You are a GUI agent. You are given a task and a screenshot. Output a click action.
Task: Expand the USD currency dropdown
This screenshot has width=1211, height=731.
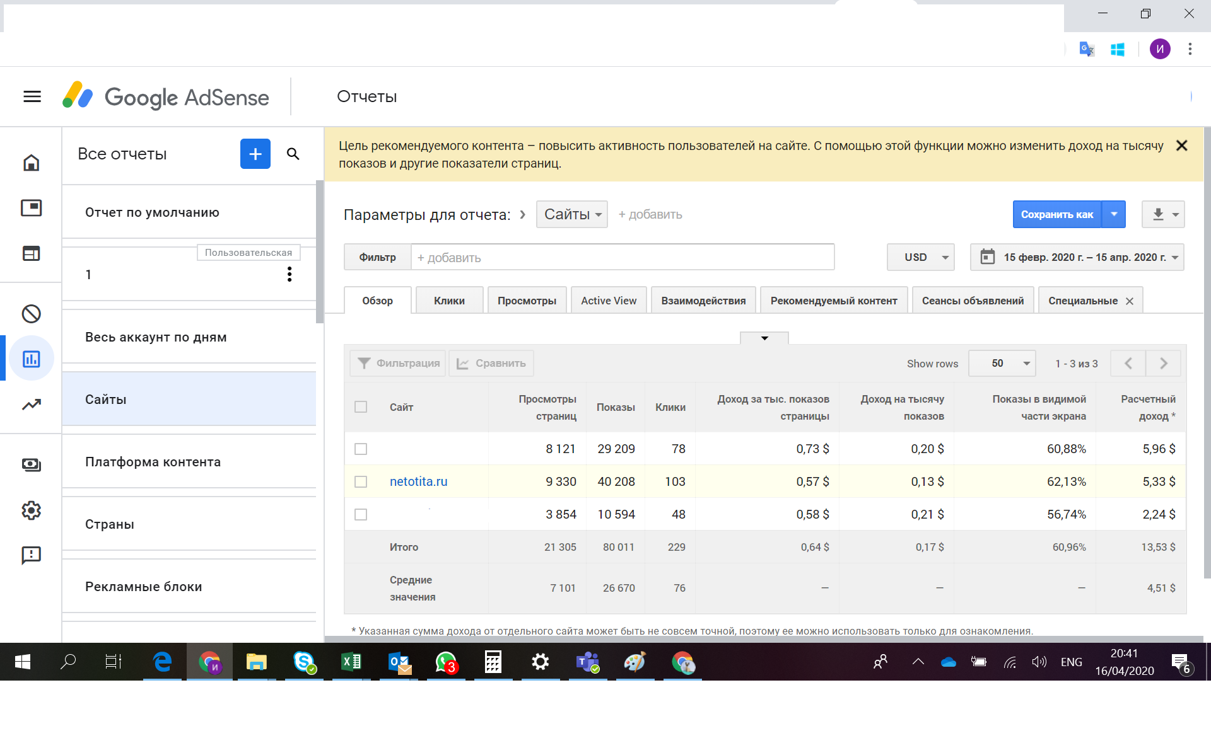pos(920,257)
